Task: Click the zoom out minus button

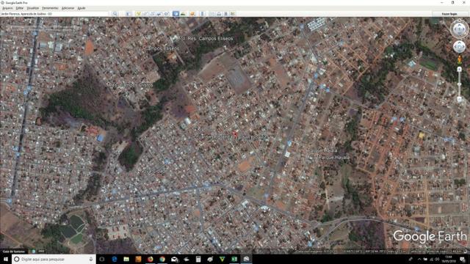Action: [x=459, y=99]
